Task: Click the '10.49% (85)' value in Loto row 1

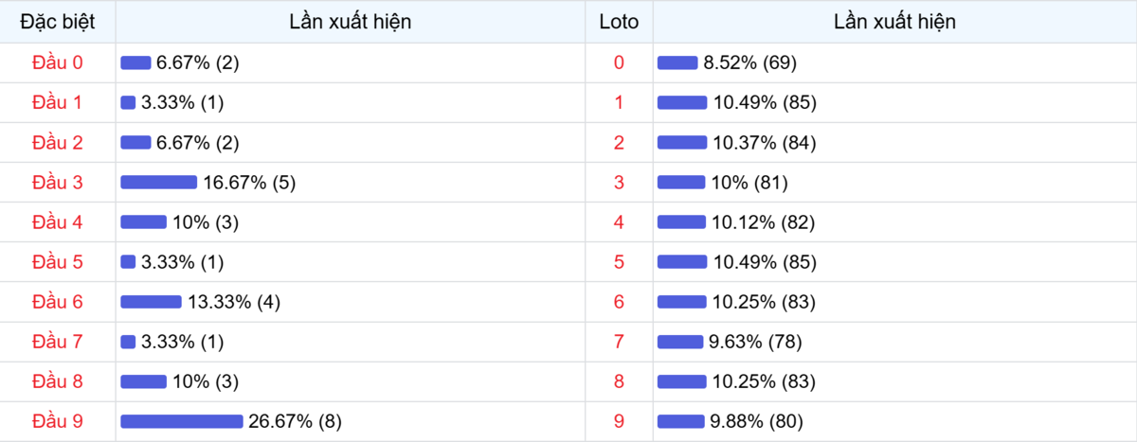Action: (x=764, y=103)
